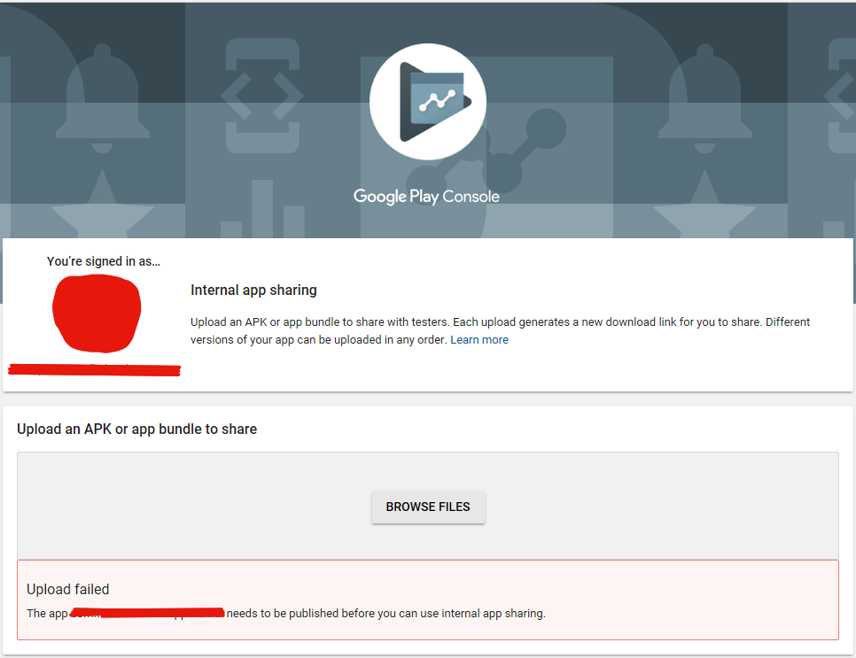Click the "Upload an APK or app bundle" description
The height and width of the screenshot is (658, 856).
[500, 330]
